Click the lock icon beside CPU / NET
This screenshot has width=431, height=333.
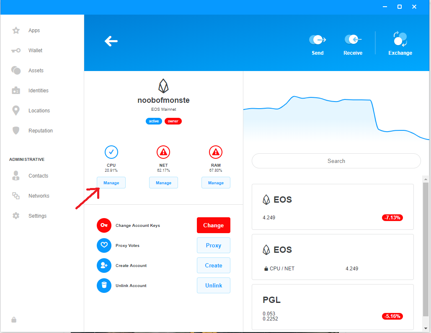point(266,269)
